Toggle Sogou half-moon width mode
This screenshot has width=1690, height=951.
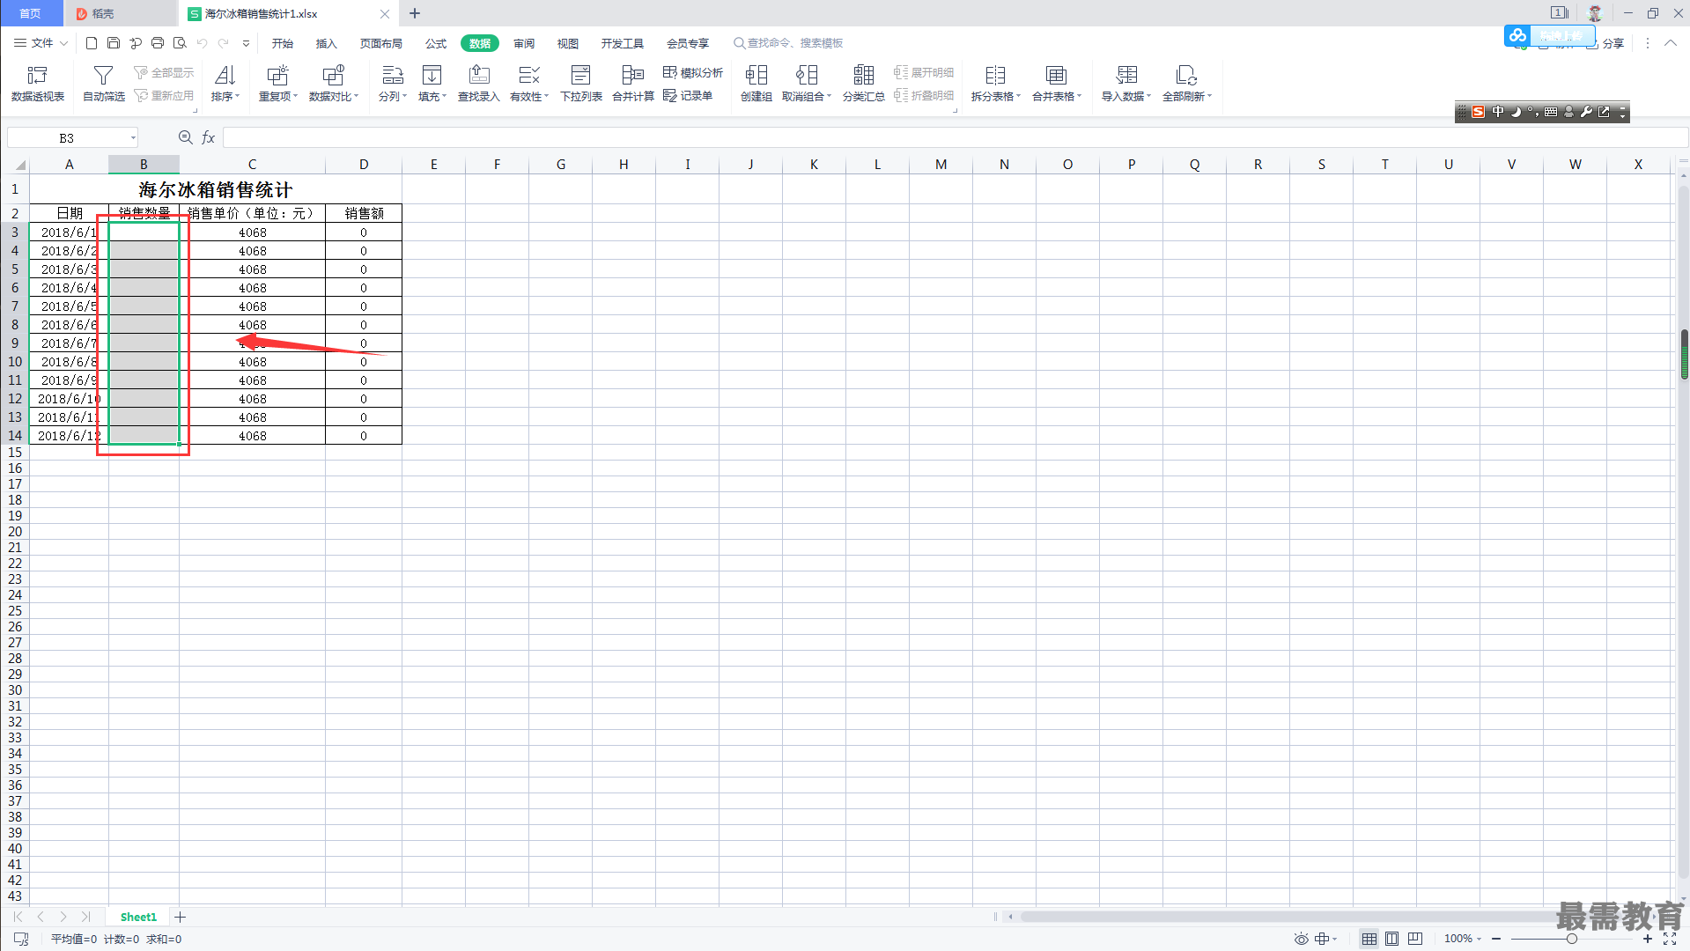[x=1516, y=112]
